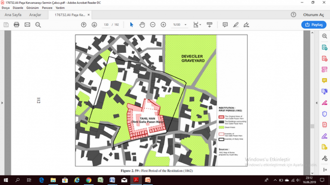The image size is (330, 185).
Task: Zoom out with the minus button
Action: 153,24
